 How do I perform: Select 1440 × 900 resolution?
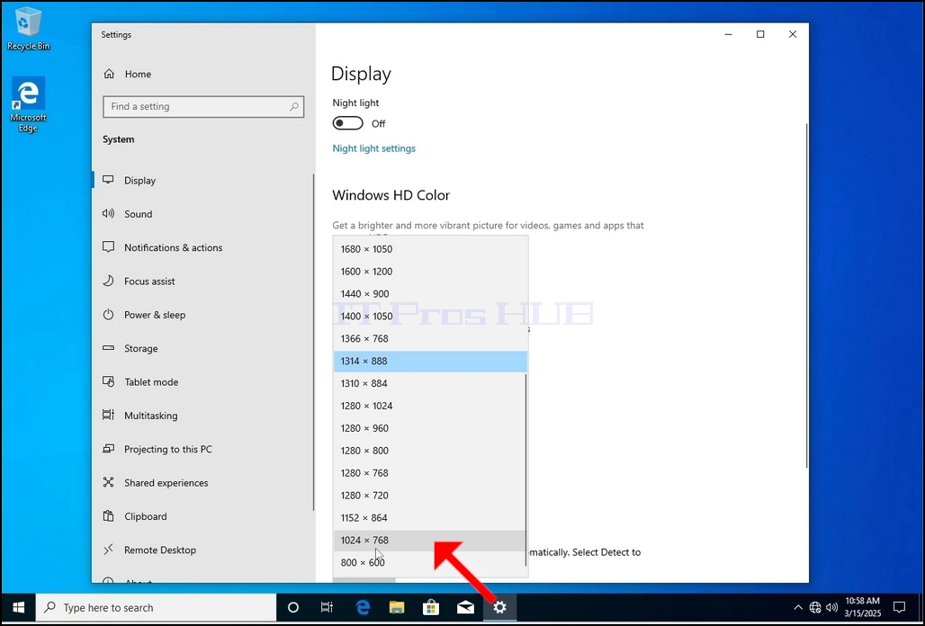[430, 294]
